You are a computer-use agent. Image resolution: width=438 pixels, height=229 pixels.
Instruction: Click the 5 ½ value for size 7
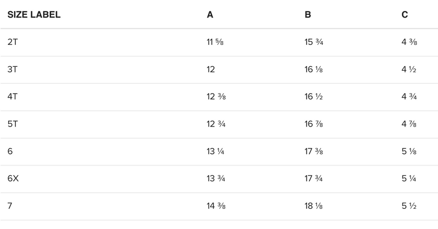(x=410, y=207)
